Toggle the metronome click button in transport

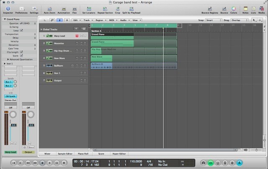click(240, 163)
